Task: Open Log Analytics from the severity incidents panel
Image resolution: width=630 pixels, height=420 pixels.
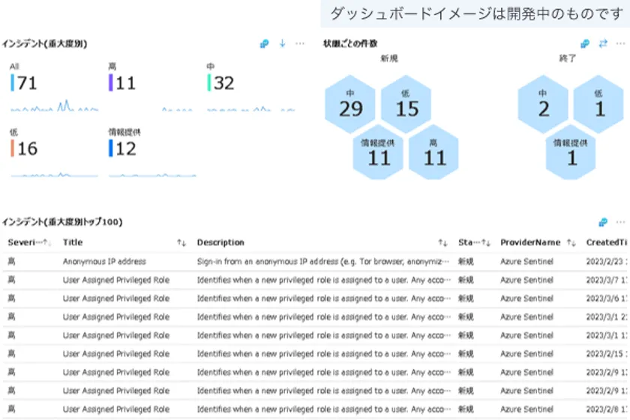Action: (x=264, y=44)
